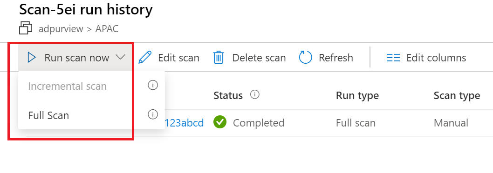
Task: Click the Edit scan pencil icon
Action: (x=144, y=58)
